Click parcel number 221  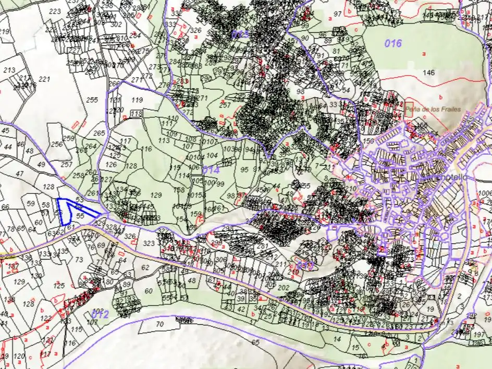coord(44,79)
